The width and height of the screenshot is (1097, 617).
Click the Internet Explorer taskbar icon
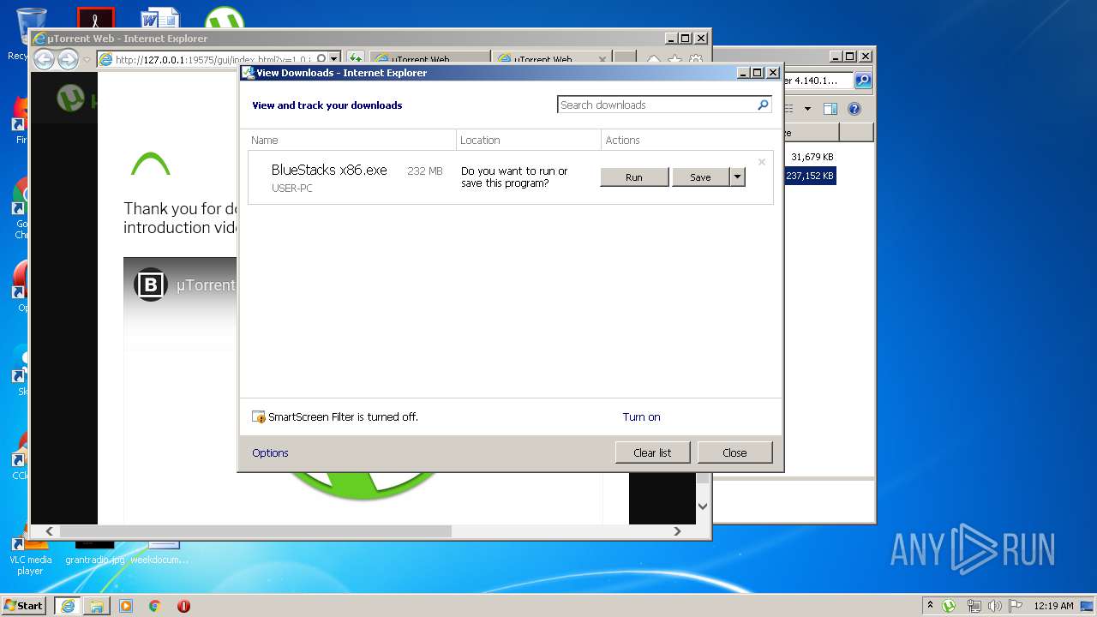point(68,606)
